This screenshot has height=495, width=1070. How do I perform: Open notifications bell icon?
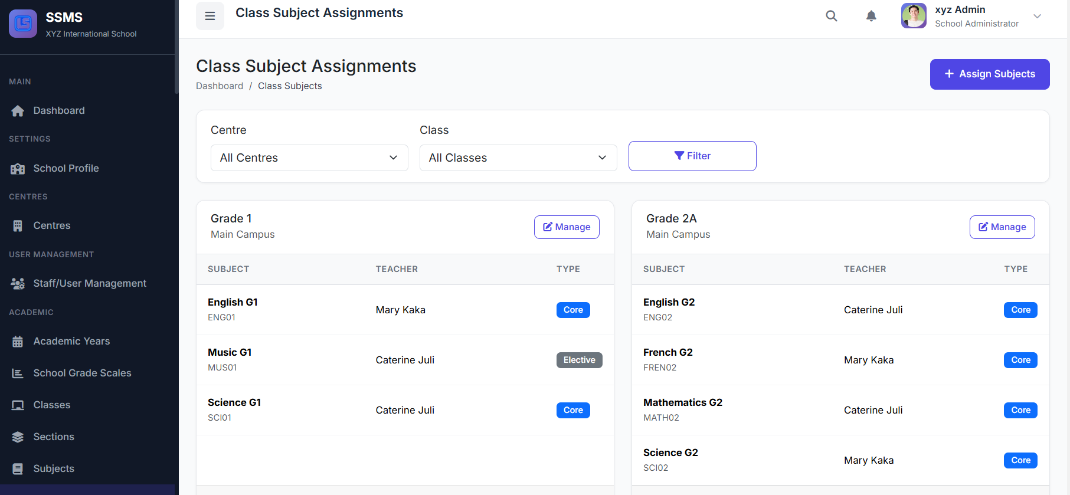[871, 16]
